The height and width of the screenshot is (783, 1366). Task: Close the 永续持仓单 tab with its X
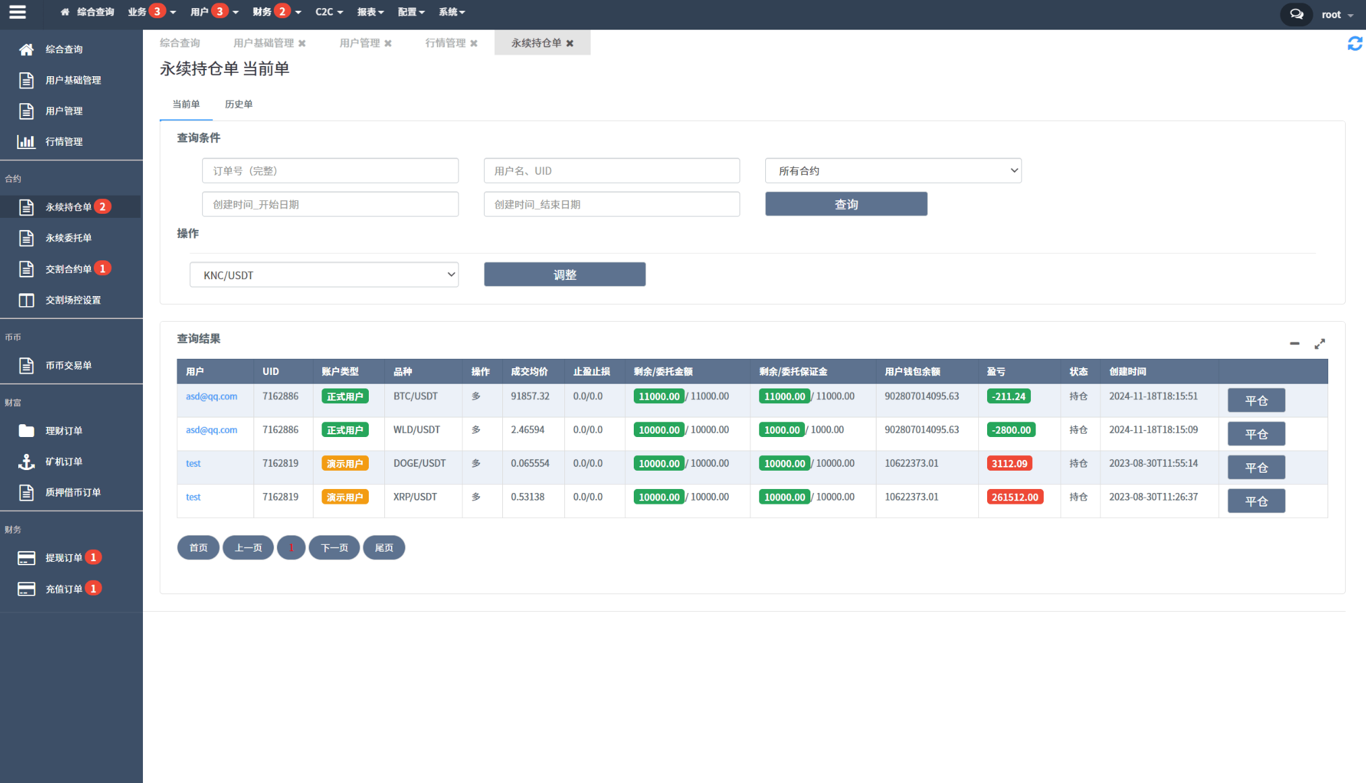click(x=570, y=43)
